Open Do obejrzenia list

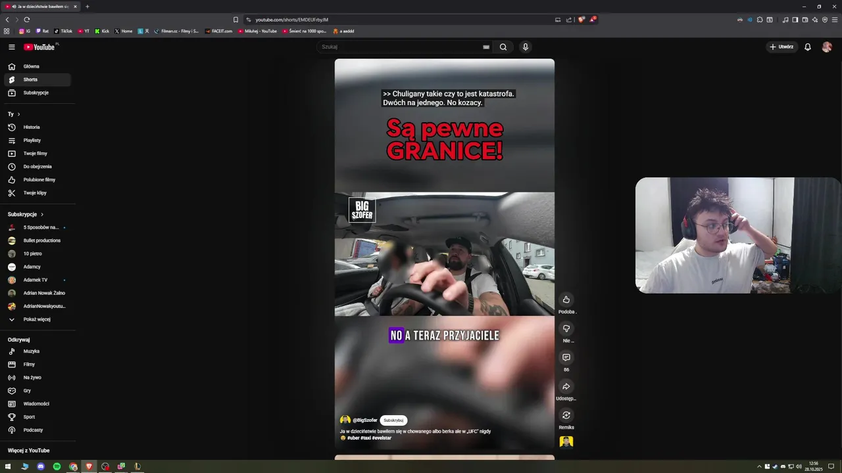point(37,166)
